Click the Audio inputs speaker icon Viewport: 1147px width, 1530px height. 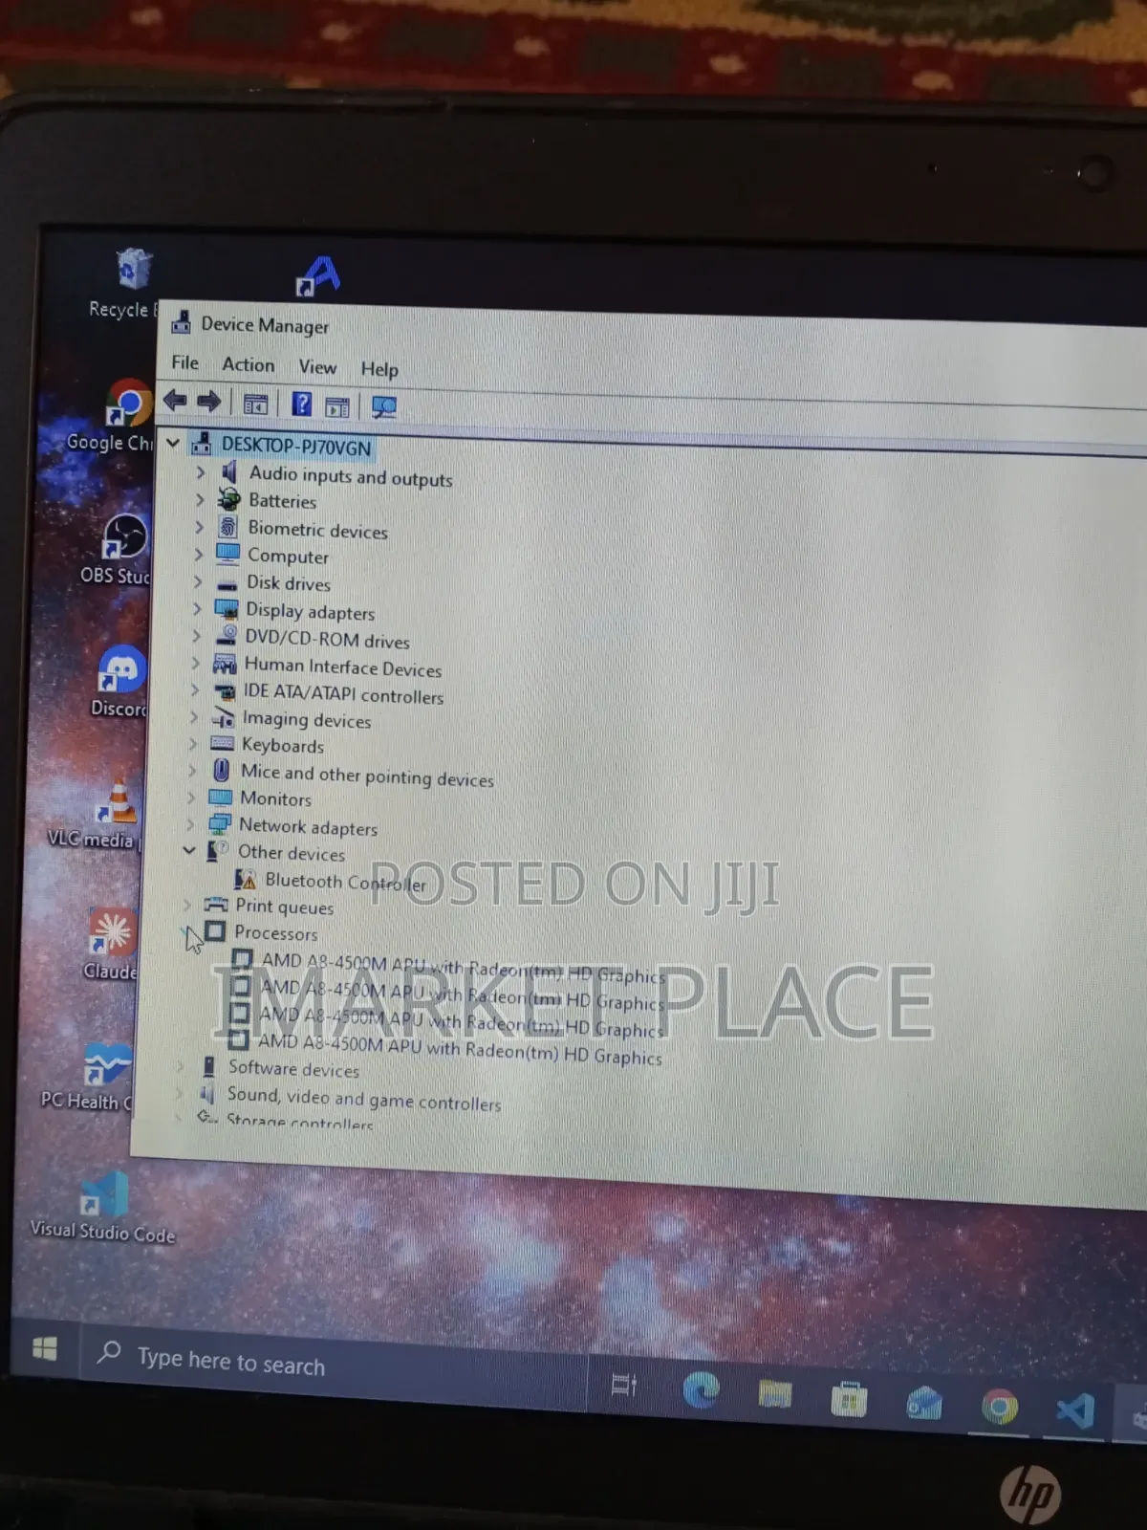(x=229, y=472)
